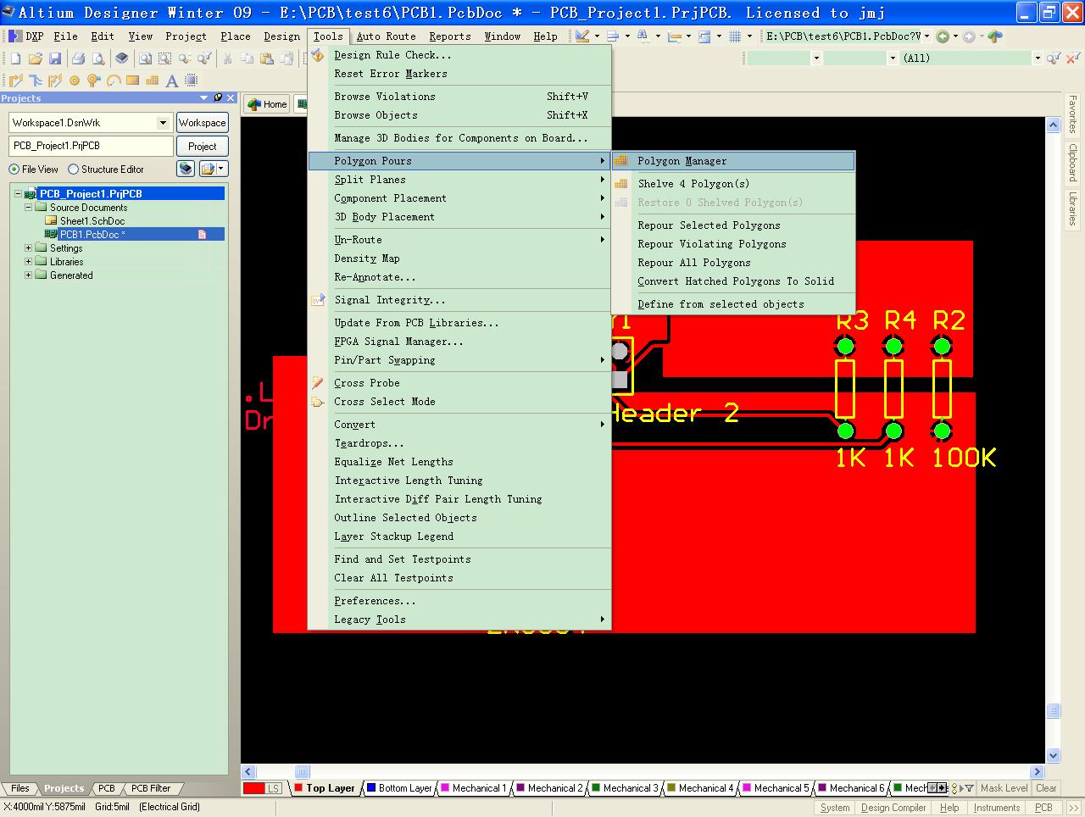Click the Design Rule Check menu icon
This screenshot has width=1085, height=817.
tap(318, 55)
